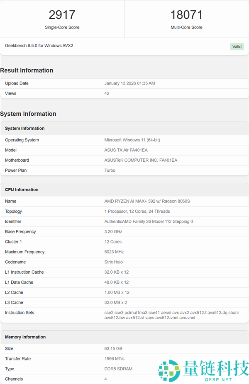This screenshot has height=384, width=249.
Task: Click the 量链科技 watermark logo icon
Action: (x=168, y=370)
